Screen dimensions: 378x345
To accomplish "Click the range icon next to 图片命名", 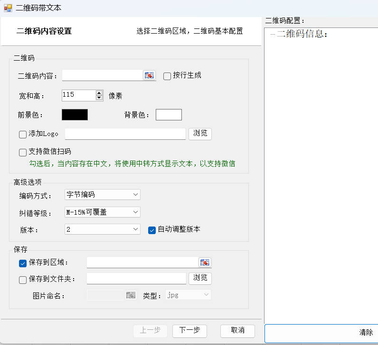I will [x=131, y=295].
